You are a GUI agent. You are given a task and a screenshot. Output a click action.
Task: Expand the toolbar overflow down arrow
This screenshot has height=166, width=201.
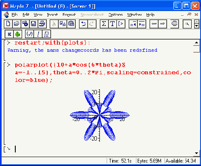point(197,26)
